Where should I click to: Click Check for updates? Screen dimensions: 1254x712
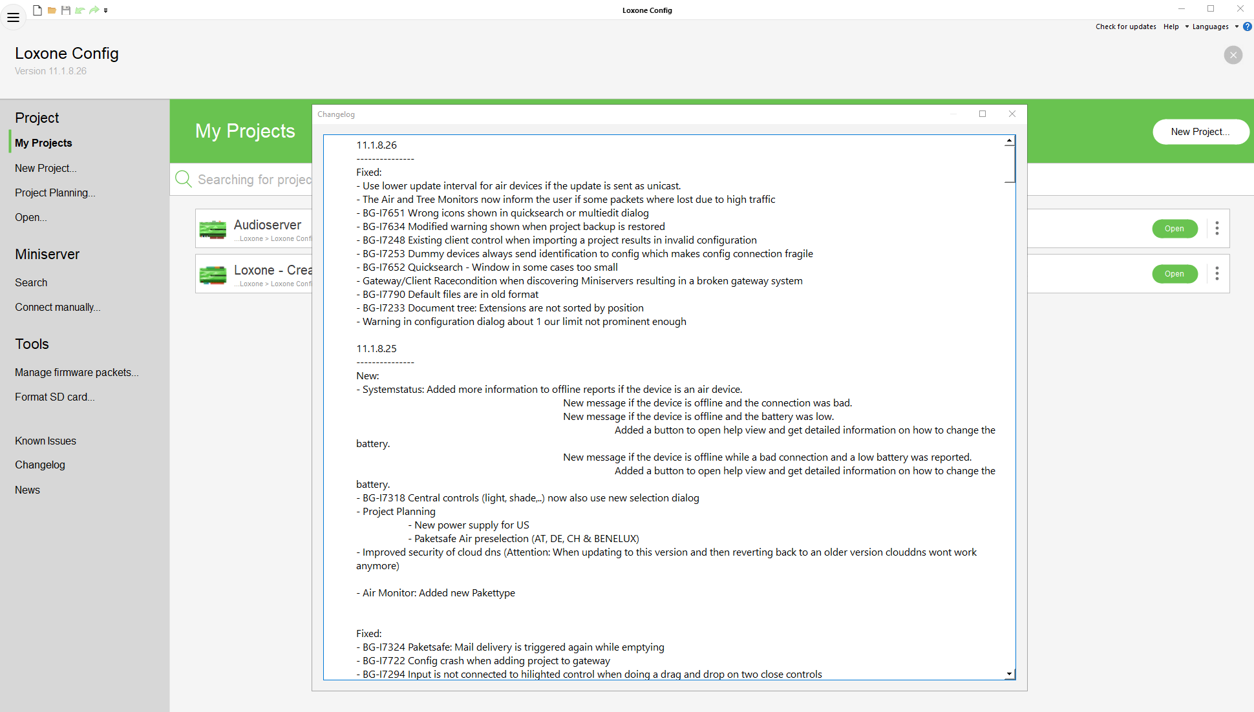[1125, 26]
